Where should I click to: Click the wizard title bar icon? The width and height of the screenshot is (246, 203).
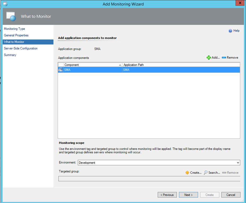pos(5,4)
